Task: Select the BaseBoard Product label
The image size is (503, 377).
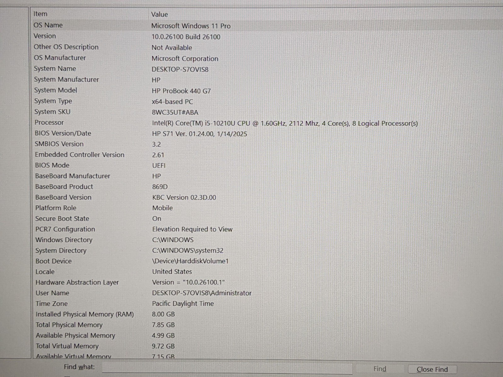Action: tap(64, 187)
